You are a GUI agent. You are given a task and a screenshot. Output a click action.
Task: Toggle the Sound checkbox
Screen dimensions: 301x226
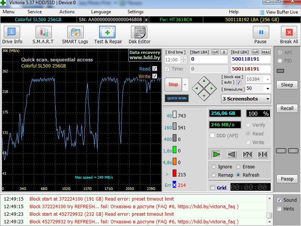[x=279, y=200]
